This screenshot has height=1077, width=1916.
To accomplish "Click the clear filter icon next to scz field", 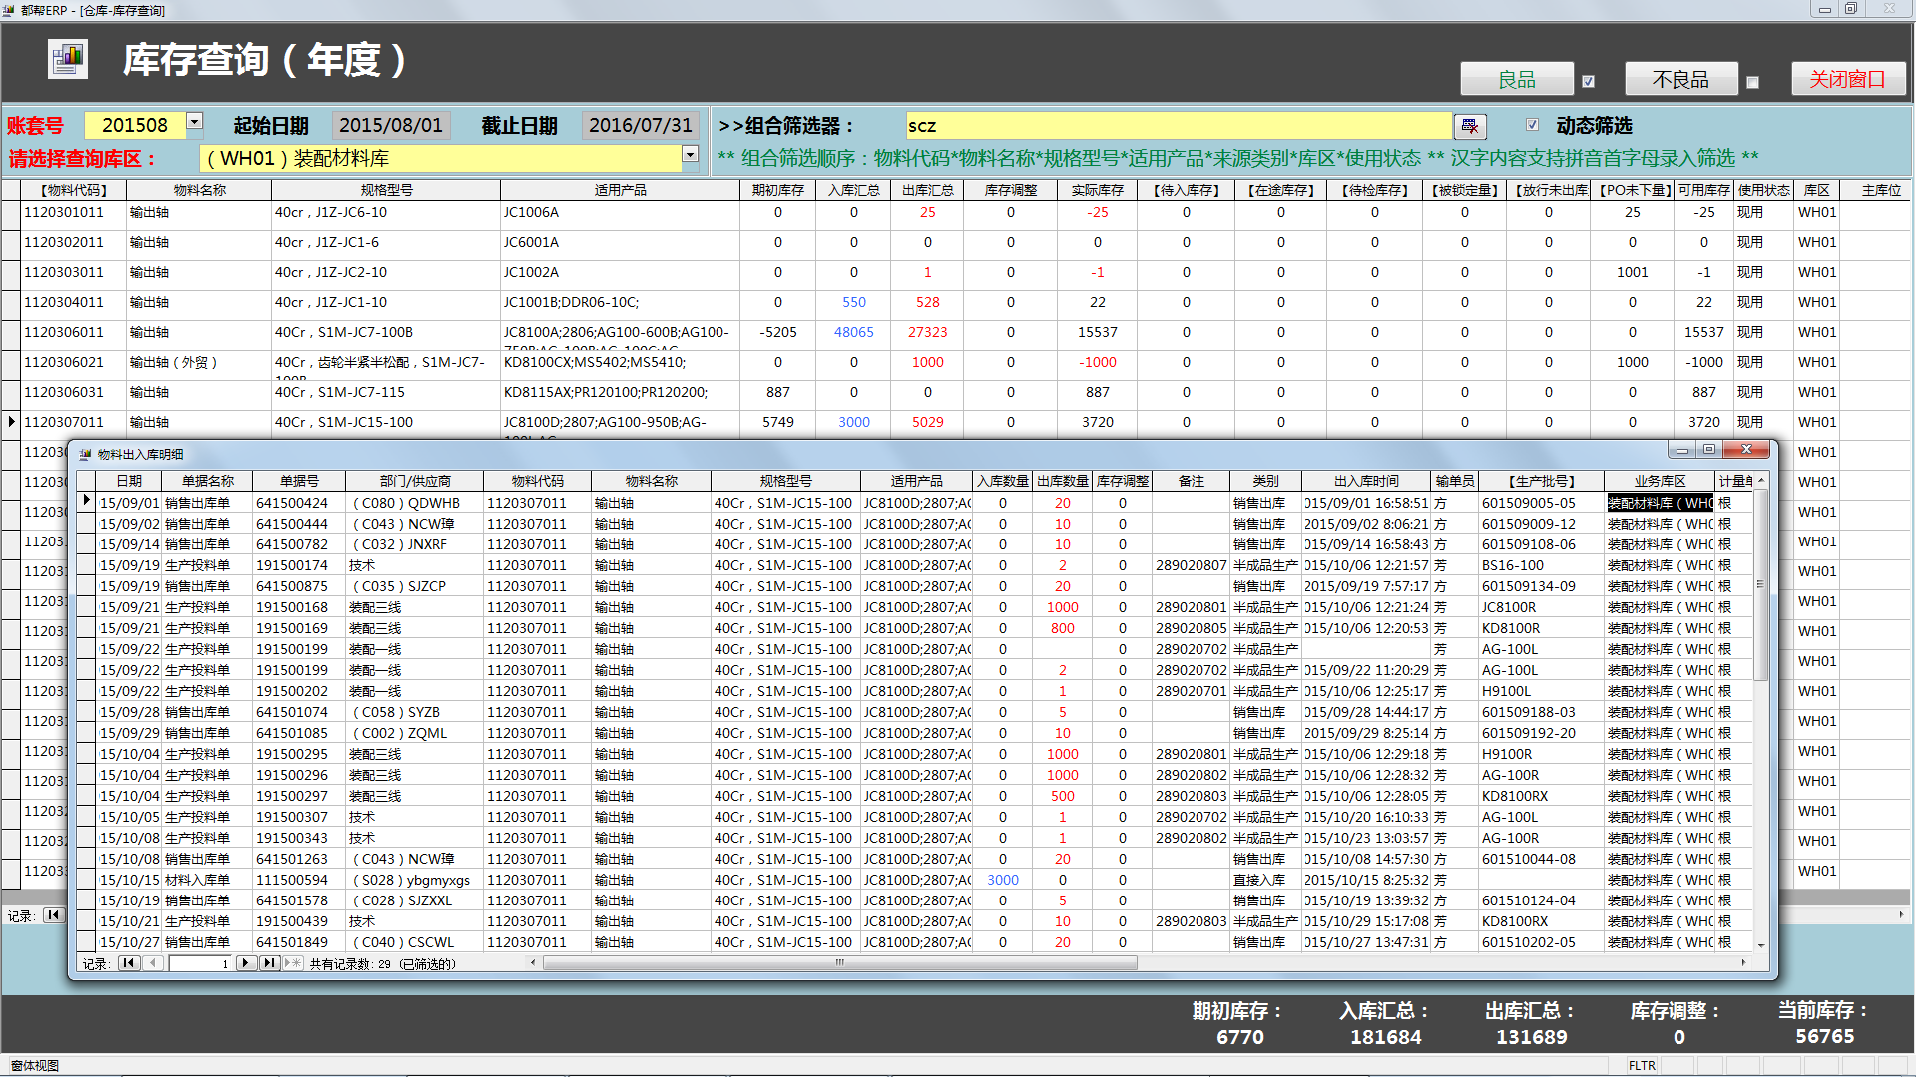I will pyautogui.click(x=1470, y=126).
